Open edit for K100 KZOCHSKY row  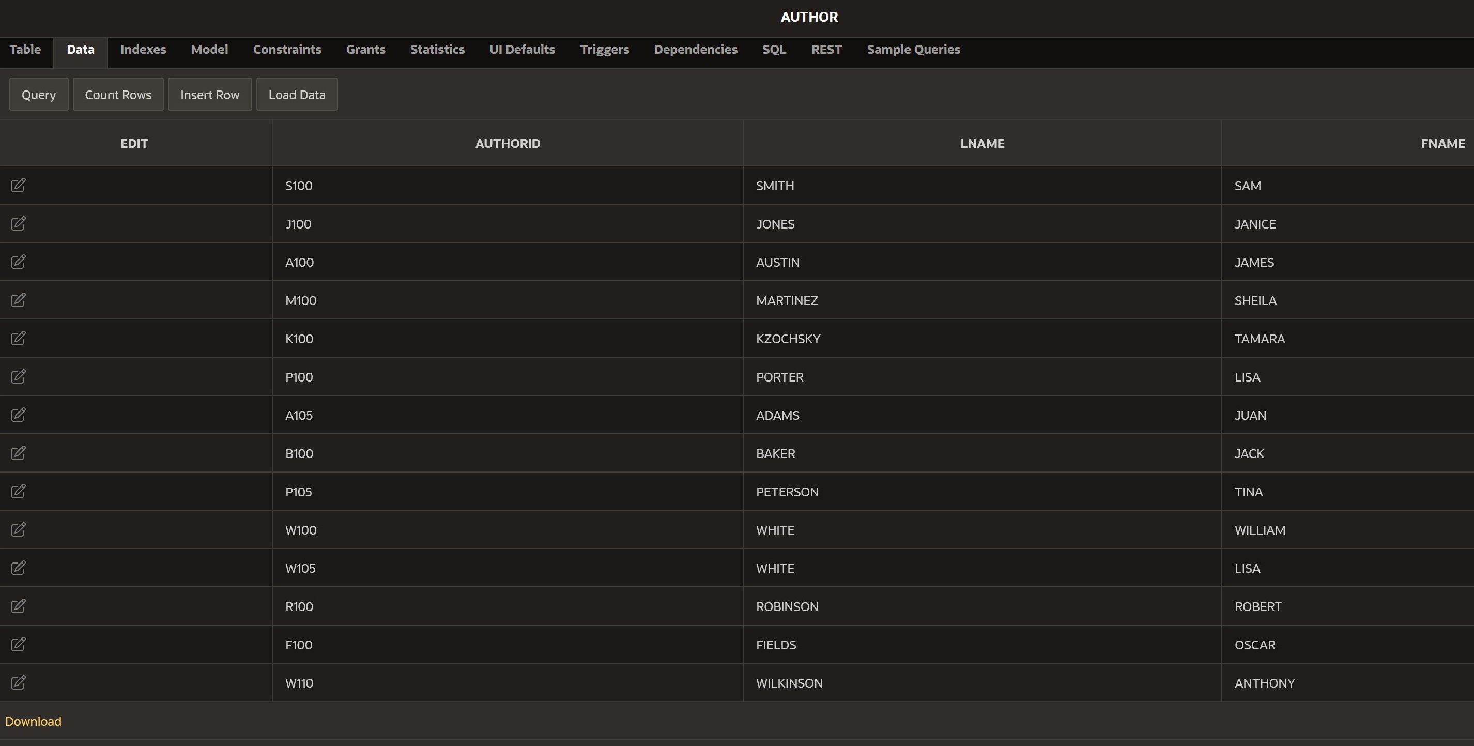click(x=18, y=338)
